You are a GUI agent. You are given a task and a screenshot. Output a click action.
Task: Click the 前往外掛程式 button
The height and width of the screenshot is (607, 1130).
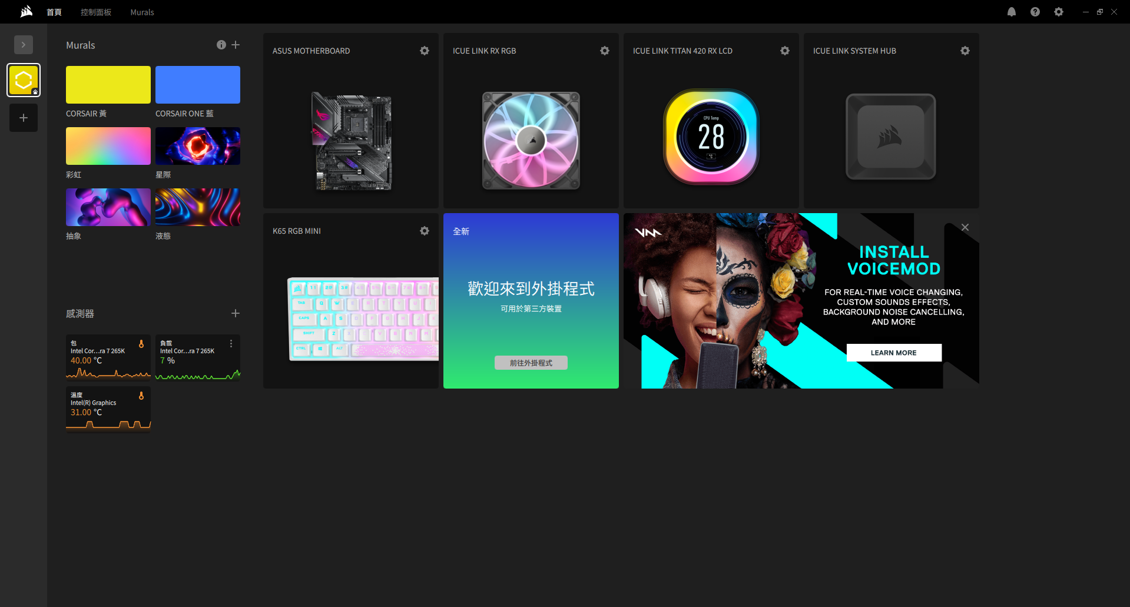point(531,363)
